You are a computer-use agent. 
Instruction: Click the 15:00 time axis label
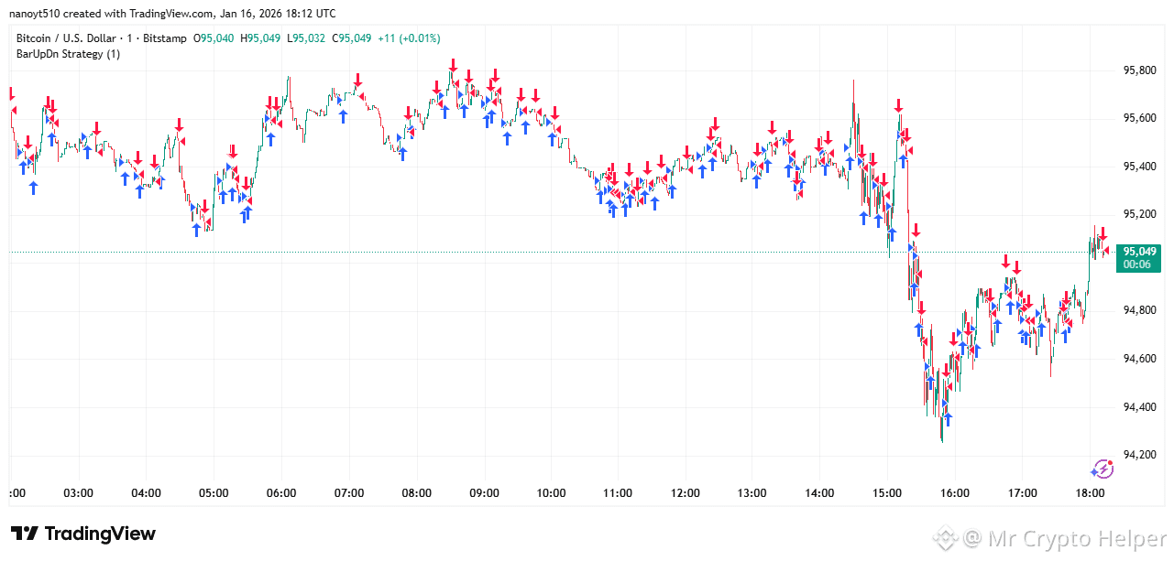coord(887,492)
